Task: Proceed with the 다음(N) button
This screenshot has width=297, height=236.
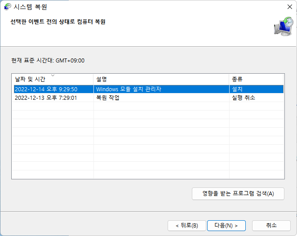Action: click(226, 226)
